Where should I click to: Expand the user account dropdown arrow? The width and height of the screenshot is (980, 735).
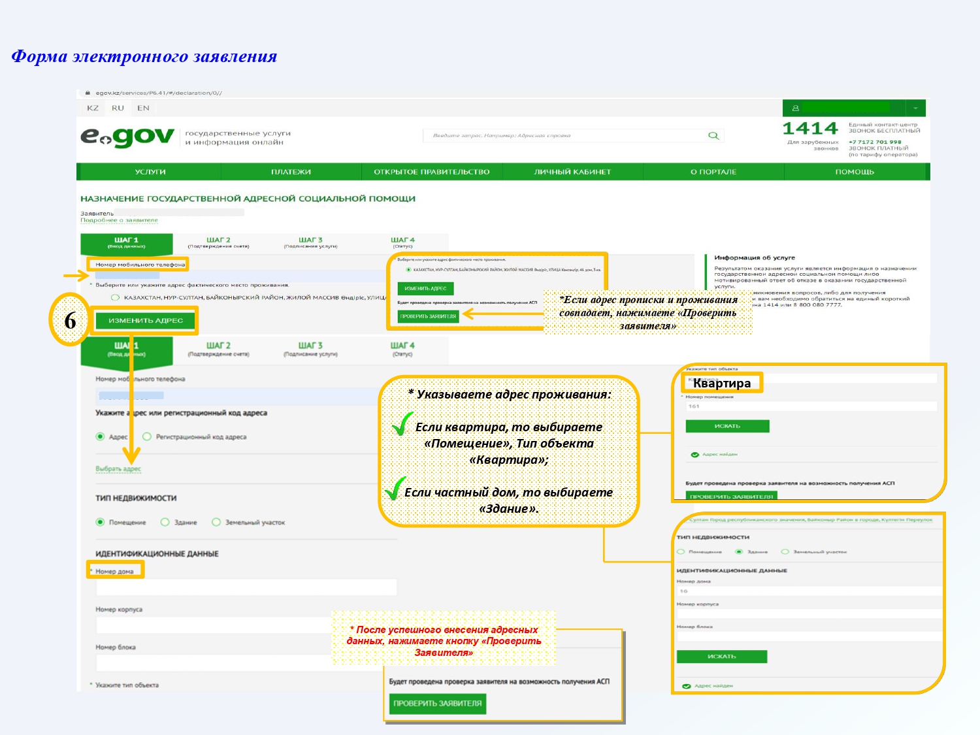[x=915, y=108]
